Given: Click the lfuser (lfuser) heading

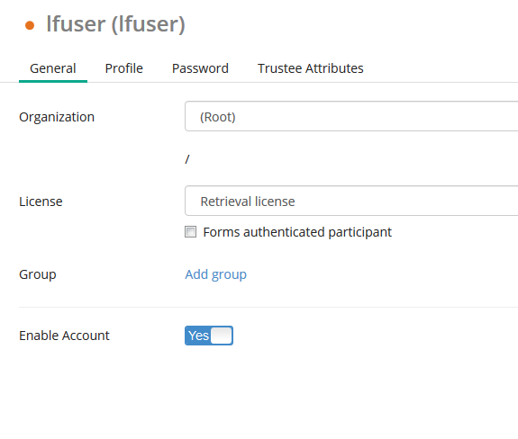Looking at the screenshot, I should click(115, 24).
